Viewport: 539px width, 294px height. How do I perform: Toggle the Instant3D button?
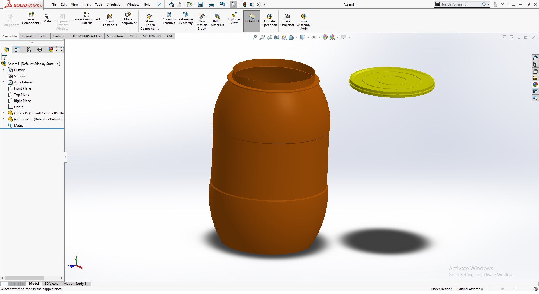click(252, 17)
